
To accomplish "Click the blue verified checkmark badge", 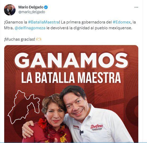I will (46, 7).
